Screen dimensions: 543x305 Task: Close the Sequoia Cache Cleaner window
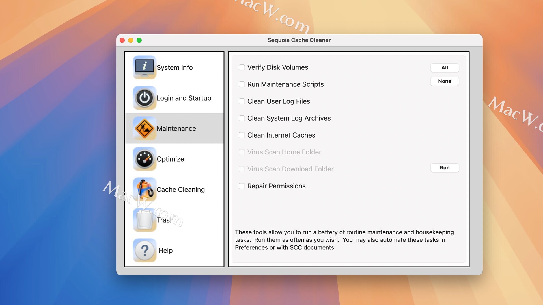tap(122, 40)
